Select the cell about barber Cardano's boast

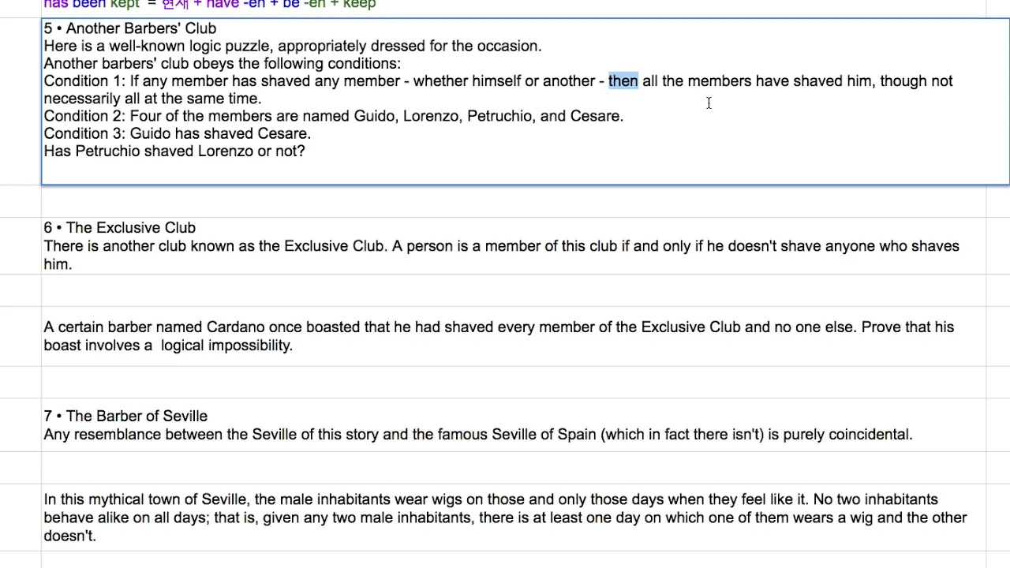[514, 336]
